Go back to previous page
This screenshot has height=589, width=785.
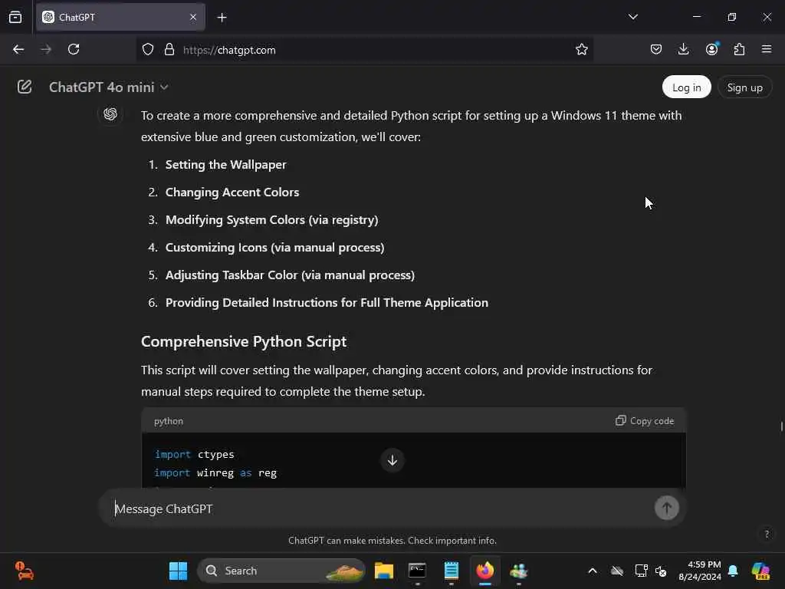coord(18,50)
